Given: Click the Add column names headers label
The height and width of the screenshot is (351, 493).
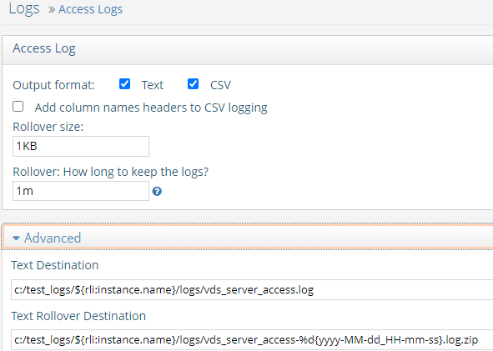Looking at the screenshot, I should click(151, 108).
